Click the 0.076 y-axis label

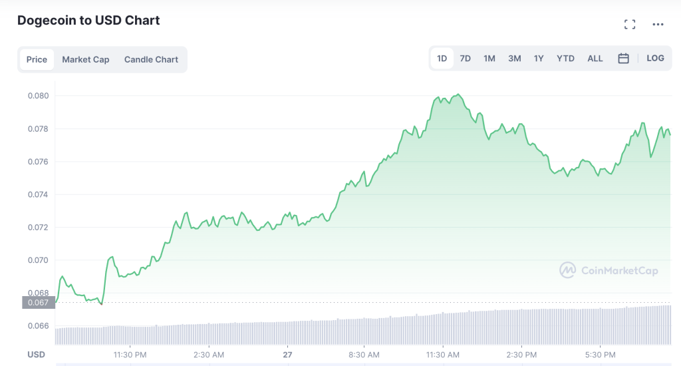[38, 162]
